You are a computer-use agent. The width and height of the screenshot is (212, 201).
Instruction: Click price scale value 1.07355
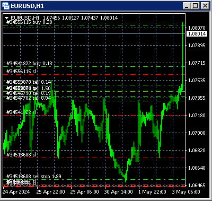coord(197,98)
